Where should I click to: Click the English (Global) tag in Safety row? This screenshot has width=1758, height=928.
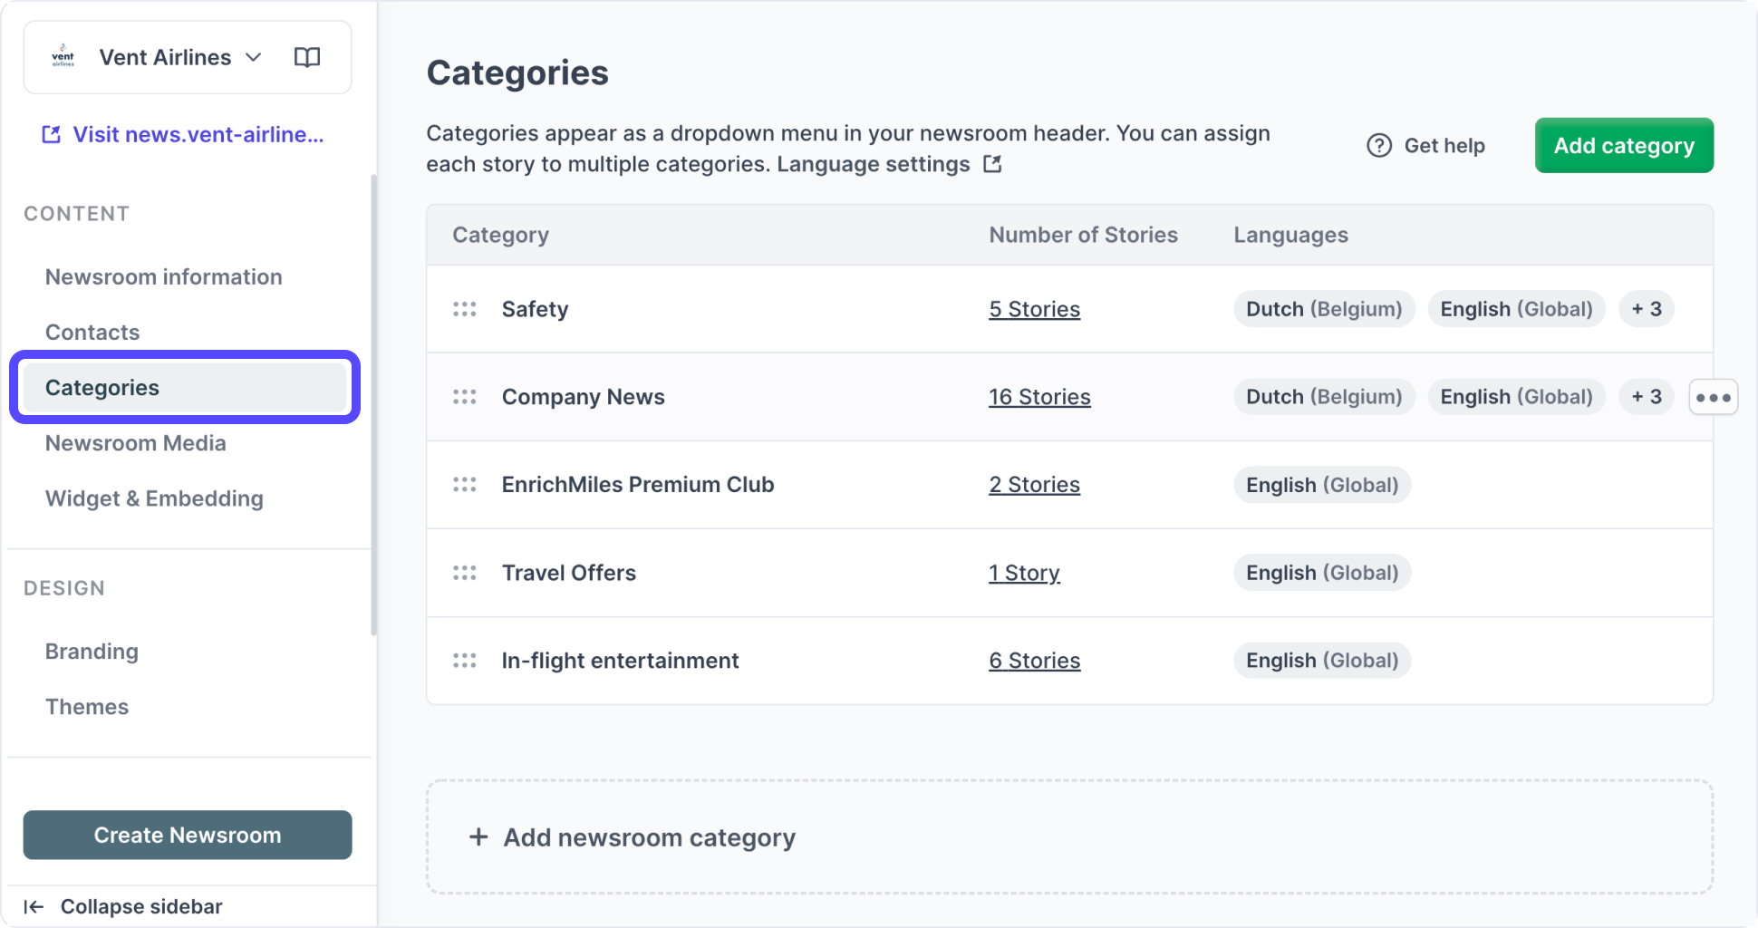(1516, 309)
